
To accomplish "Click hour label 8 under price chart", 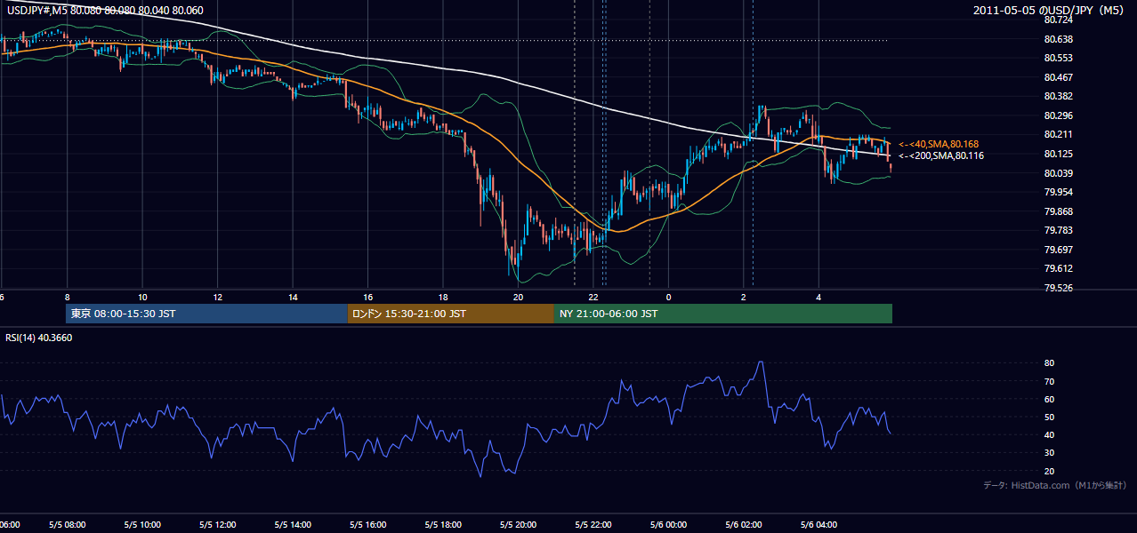I will 67,297.
